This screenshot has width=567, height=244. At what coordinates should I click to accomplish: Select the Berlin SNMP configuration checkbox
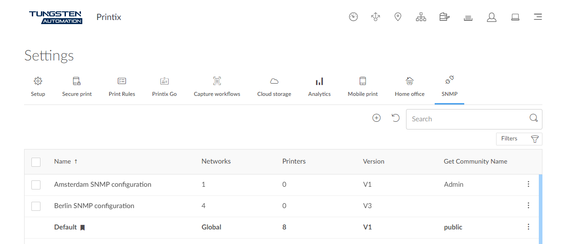point(36,206)
